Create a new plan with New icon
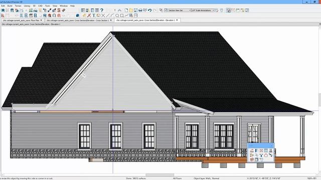This screenshot has height=180, width=321. click(x=126, y=10)
